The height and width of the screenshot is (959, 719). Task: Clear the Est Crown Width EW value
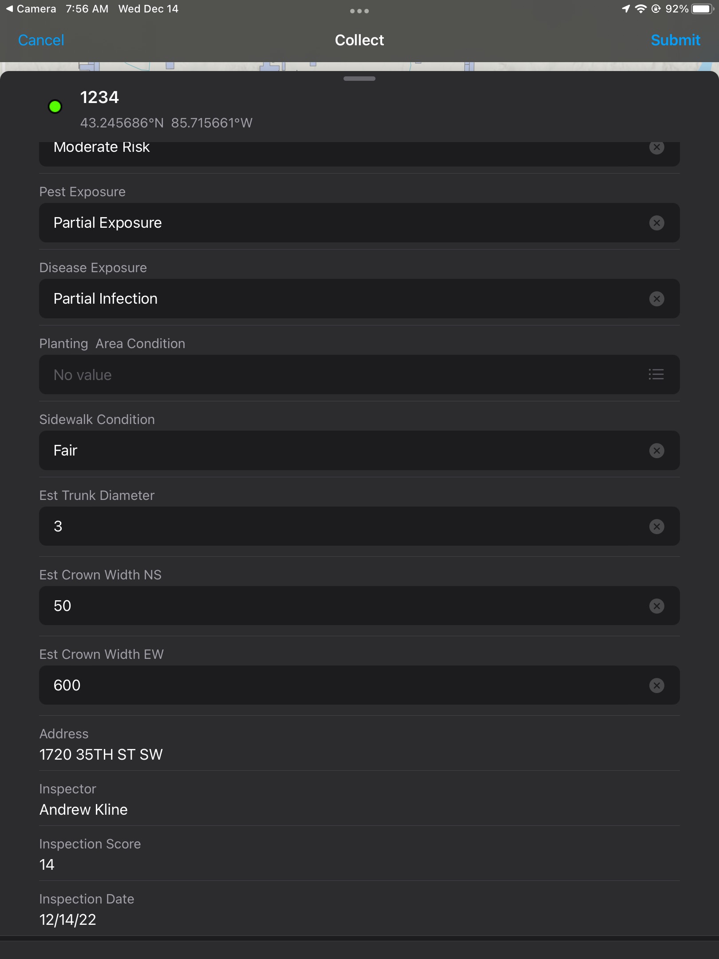(x=656, y=686)
